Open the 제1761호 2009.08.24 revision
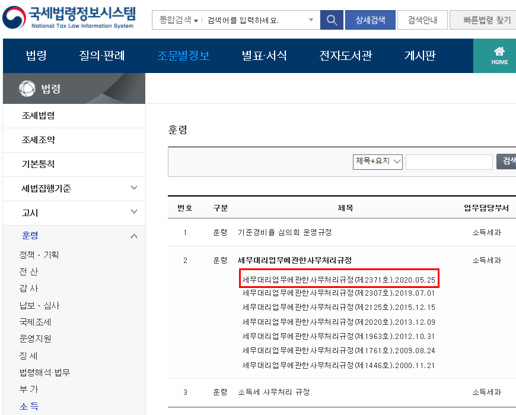 point(339,351)
